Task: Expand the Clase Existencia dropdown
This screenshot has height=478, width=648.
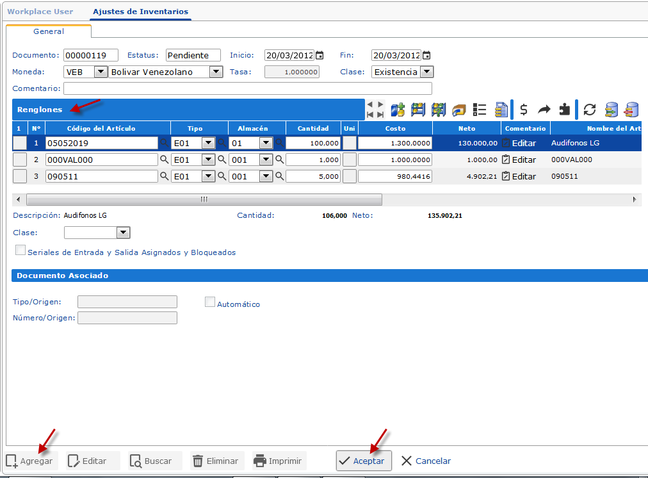Action: click(426, 72)
